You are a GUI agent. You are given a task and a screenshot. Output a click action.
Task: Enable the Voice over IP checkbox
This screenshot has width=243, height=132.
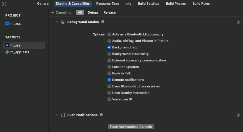point(109,99)
